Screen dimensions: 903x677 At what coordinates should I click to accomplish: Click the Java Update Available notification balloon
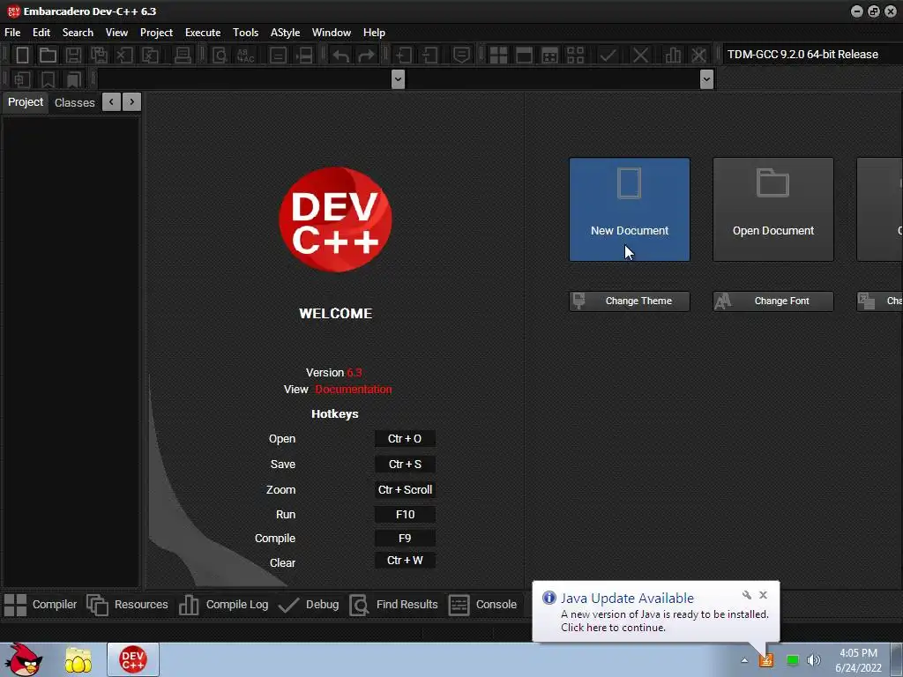pyautogui.click(x=656, y=612)
